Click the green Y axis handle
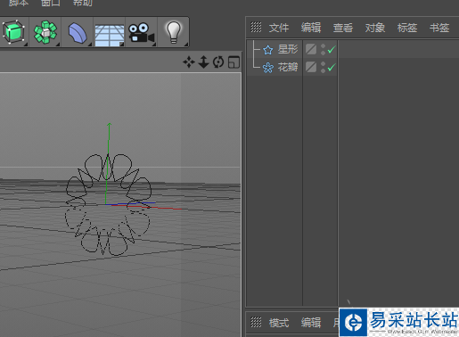Screen dimensions: 459x337 tap(109, 126)
